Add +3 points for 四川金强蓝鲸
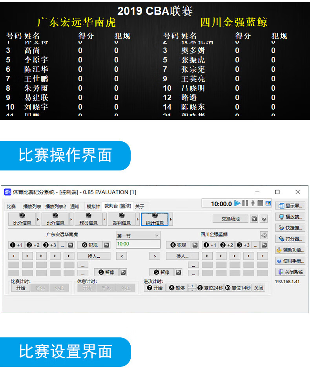 (x=244, y=245)
